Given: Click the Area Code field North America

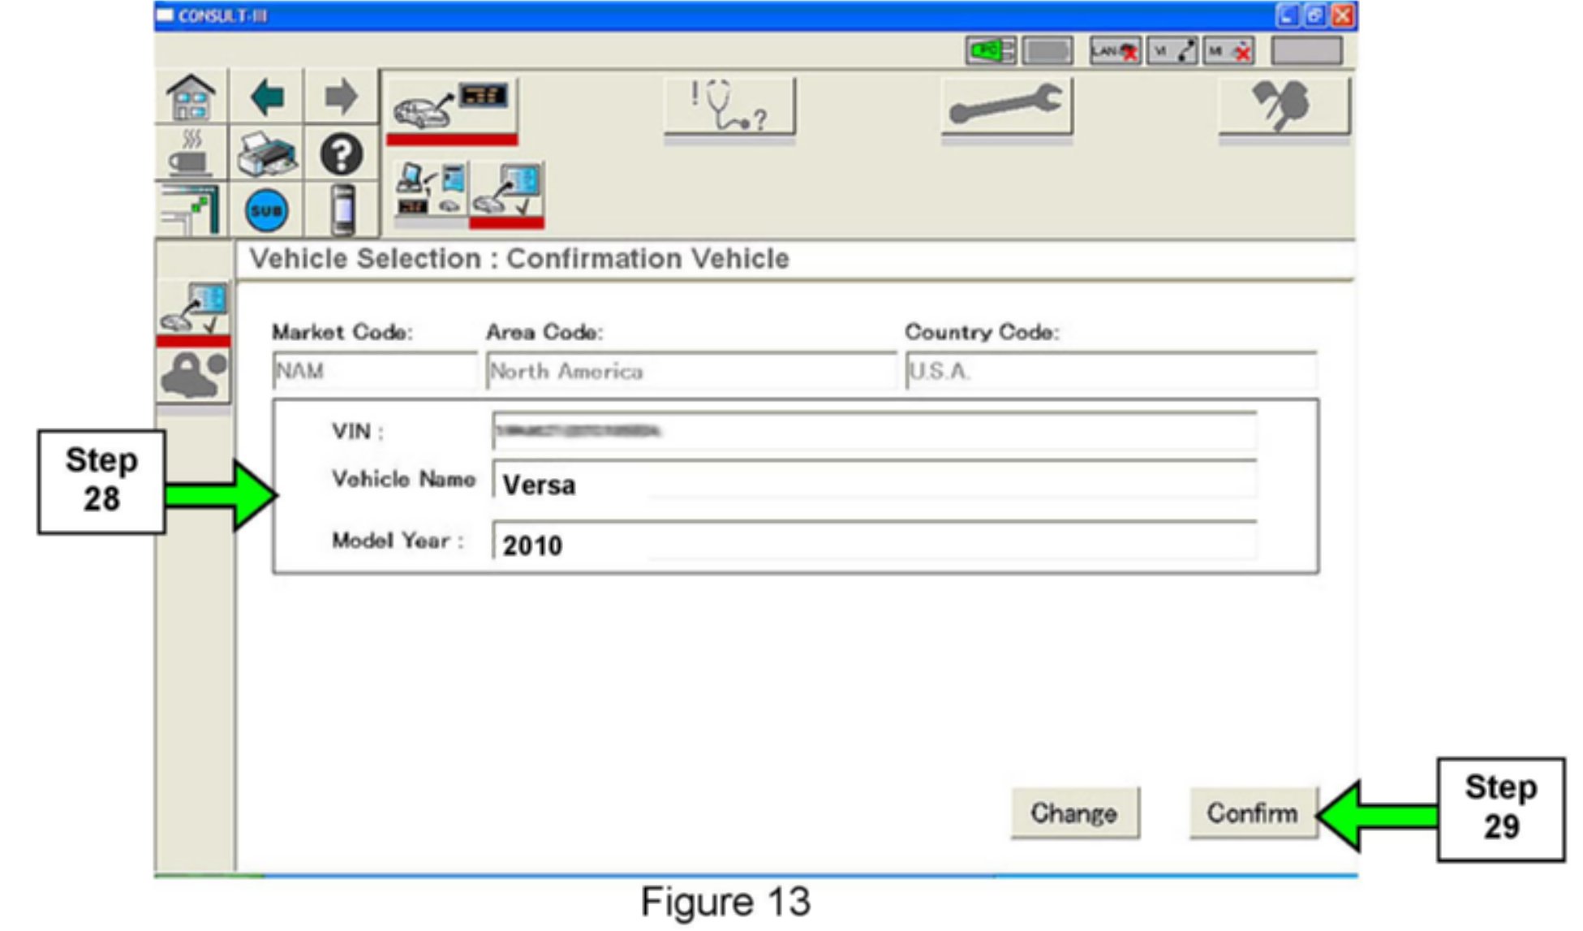Looking at the screenshot, I should (x=691, y=371).
